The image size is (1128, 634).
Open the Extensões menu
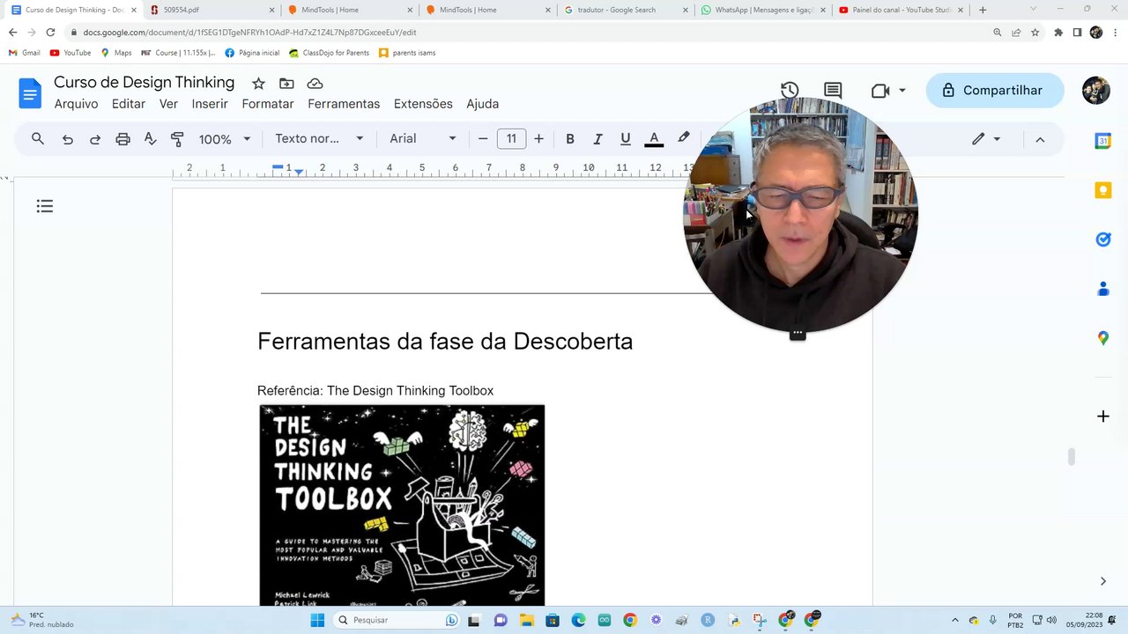tap(423, 104)
